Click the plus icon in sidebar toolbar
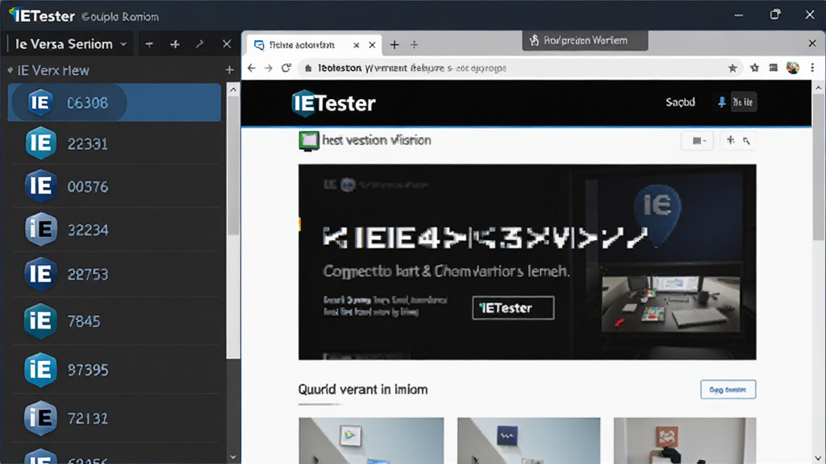The image size is (826, 464). coord(175,45)
